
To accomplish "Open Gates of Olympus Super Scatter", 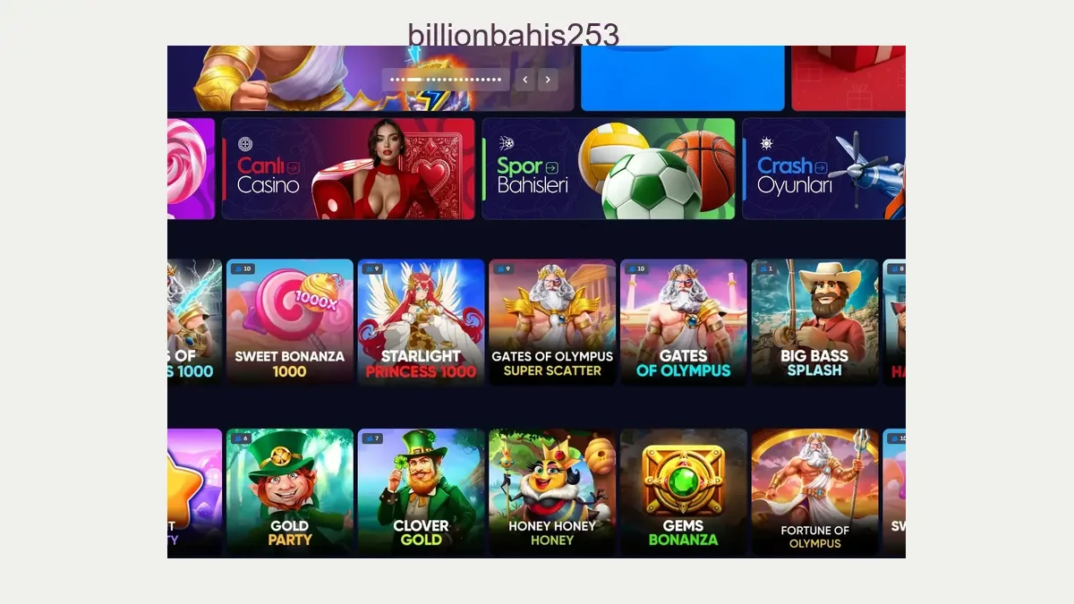I will click(552, 322).
